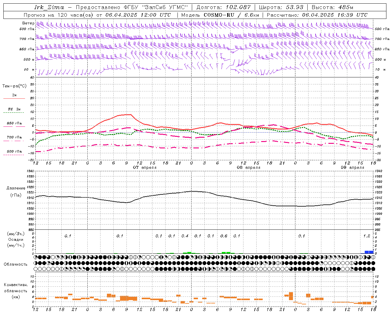Click the "Облачность" cloudiness label
Image resolution: width=391 pixels, height=312 pixels.
click(16, 264)
